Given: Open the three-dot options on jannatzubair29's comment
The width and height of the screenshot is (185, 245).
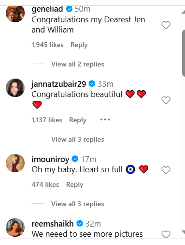Looking at the screenshot, I should [x=105, y=120].
